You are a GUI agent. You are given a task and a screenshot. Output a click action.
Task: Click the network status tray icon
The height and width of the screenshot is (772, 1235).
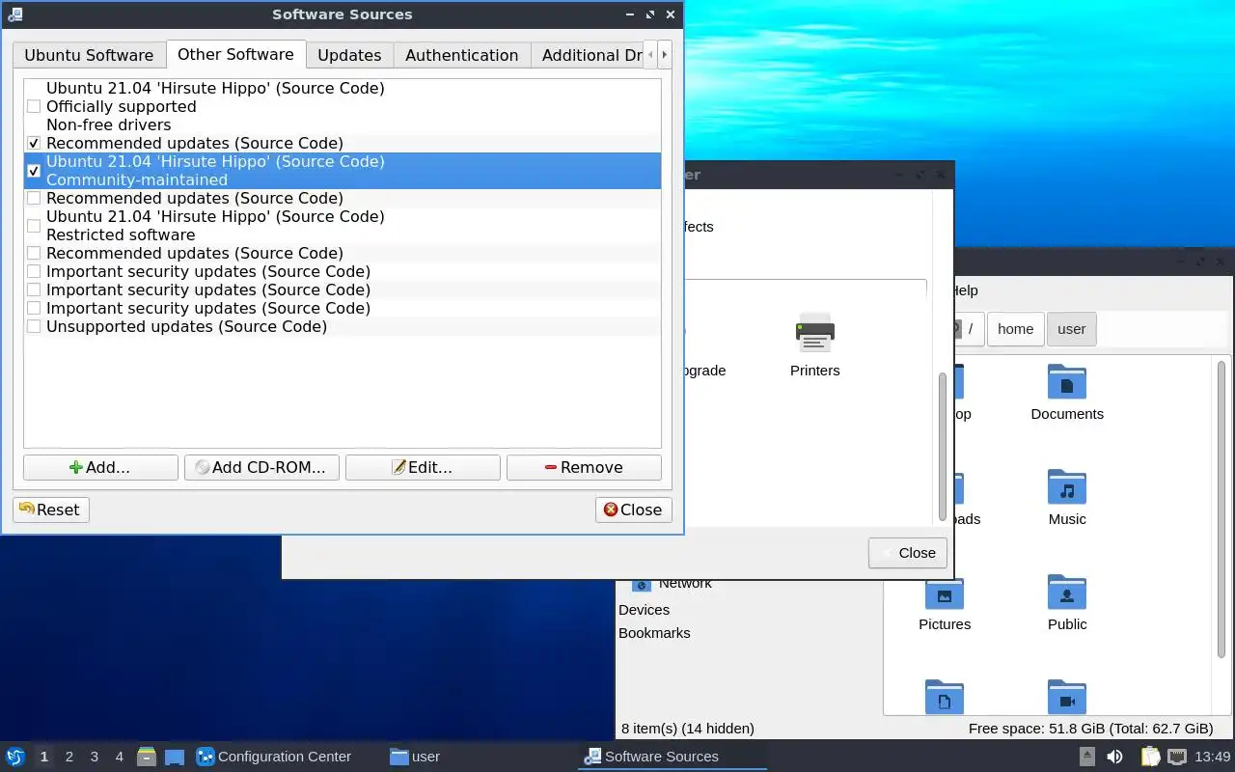(1177, 757)
